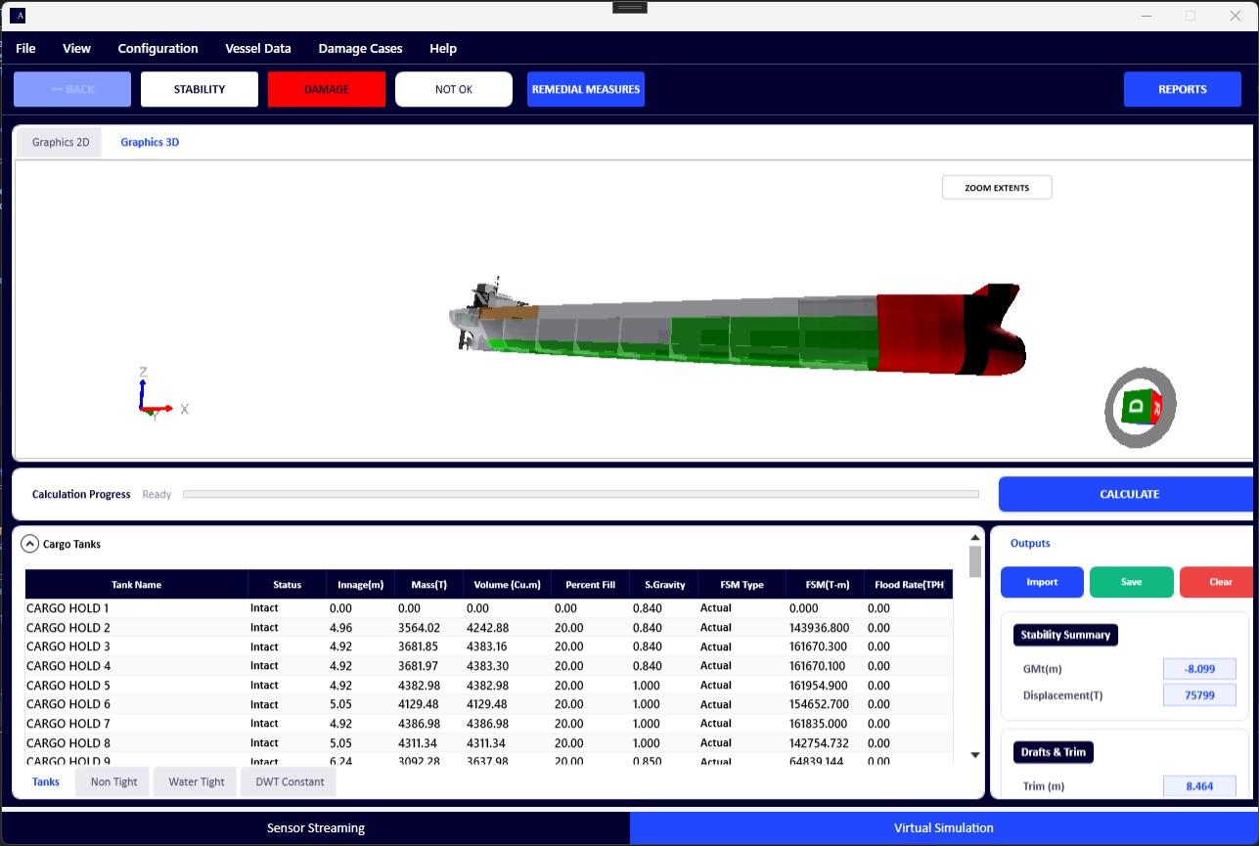Open the Damage Cases menu

360,48
